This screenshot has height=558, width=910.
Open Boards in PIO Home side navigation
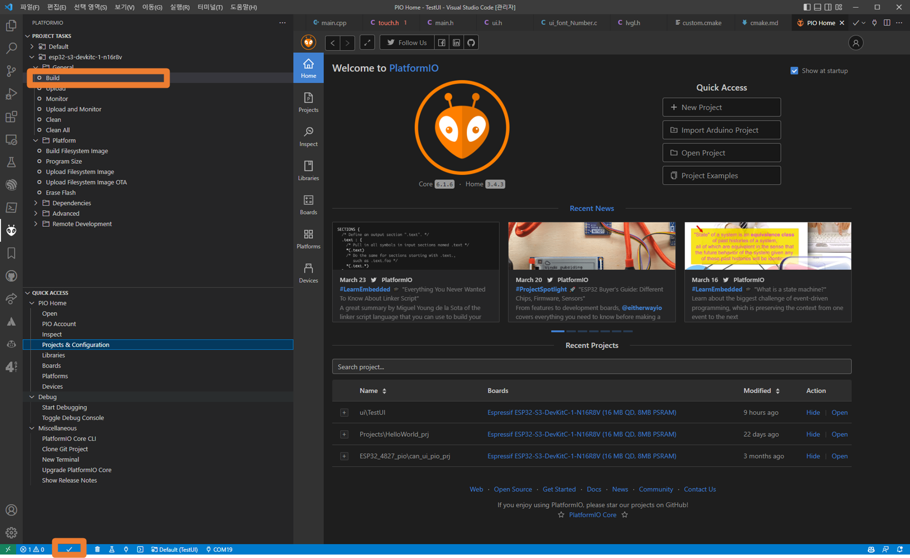point(309,205)
